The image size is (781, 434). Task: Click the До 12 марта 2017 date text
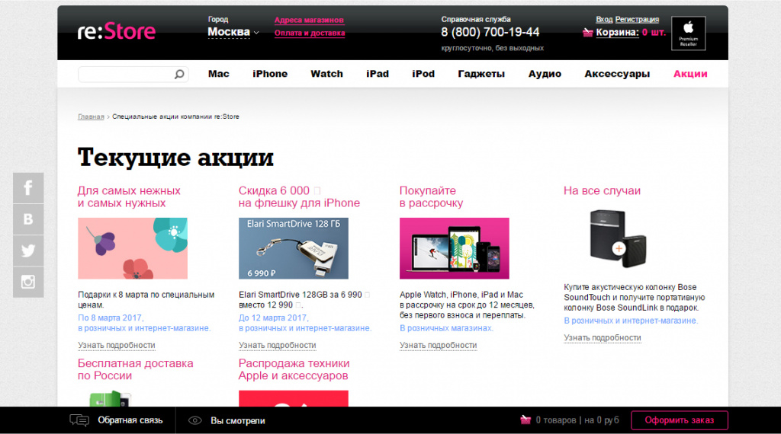click(x=274, y=318)
